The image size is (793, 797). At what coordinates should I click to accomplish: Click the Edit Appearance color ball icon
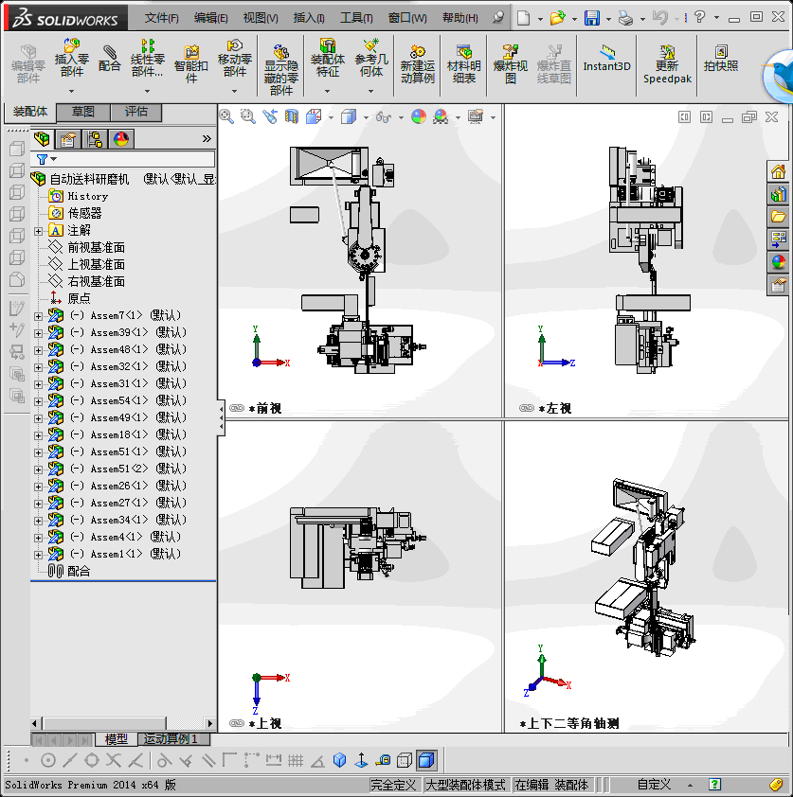(418, 116)
